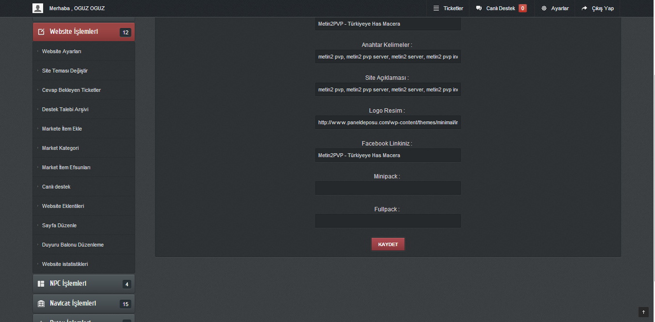This screenshot has width=655, height=322.
Task: Click the 4 badge on NPC İşlemleri
Action: 127,284
